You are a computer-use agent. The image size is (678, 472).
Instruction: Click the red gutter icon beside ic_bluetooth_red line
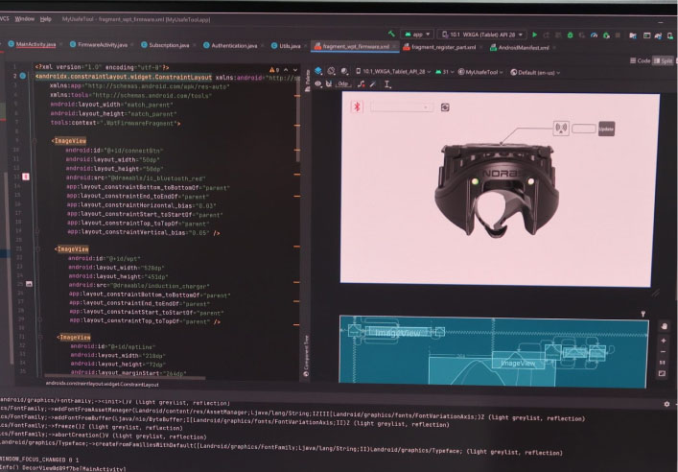point(26,177)
